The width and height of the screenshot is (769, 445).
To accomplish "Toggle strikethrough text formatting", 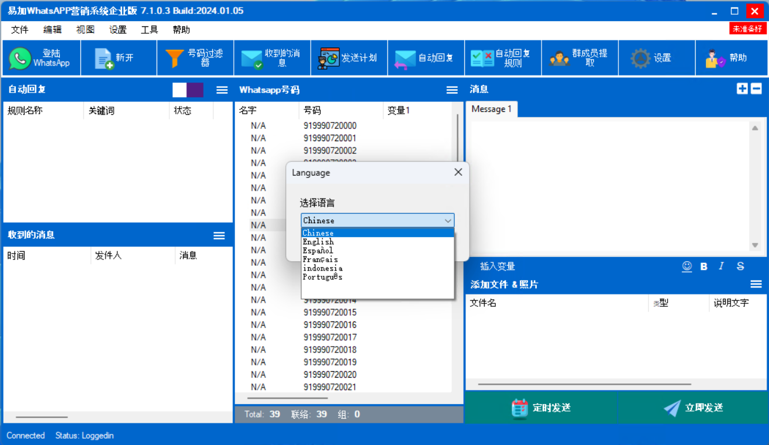I will (x=740, y=266).
